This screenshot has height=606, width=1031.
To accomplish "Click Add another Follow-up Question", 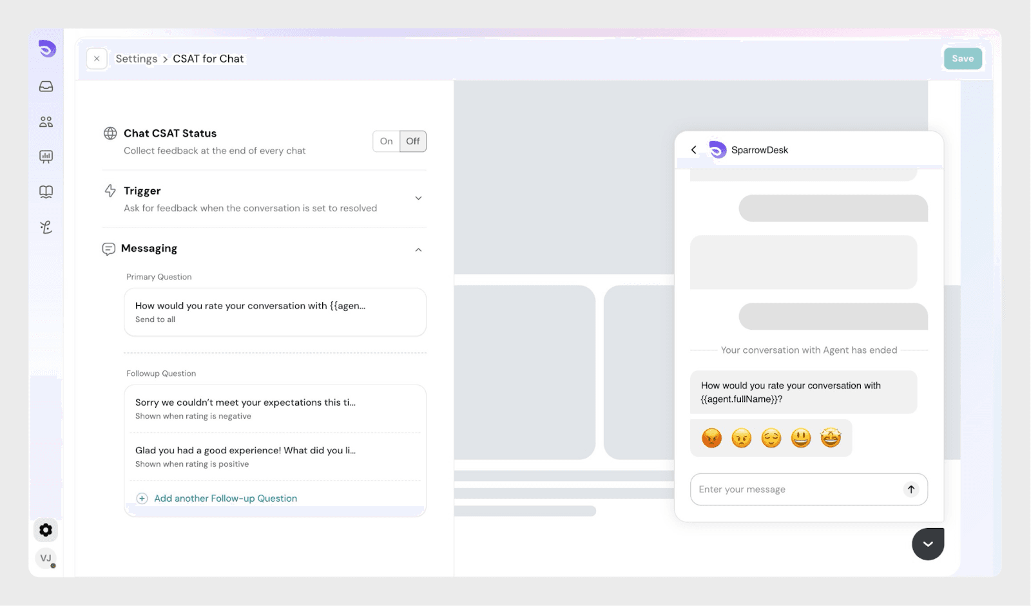I will pos(225,498).
